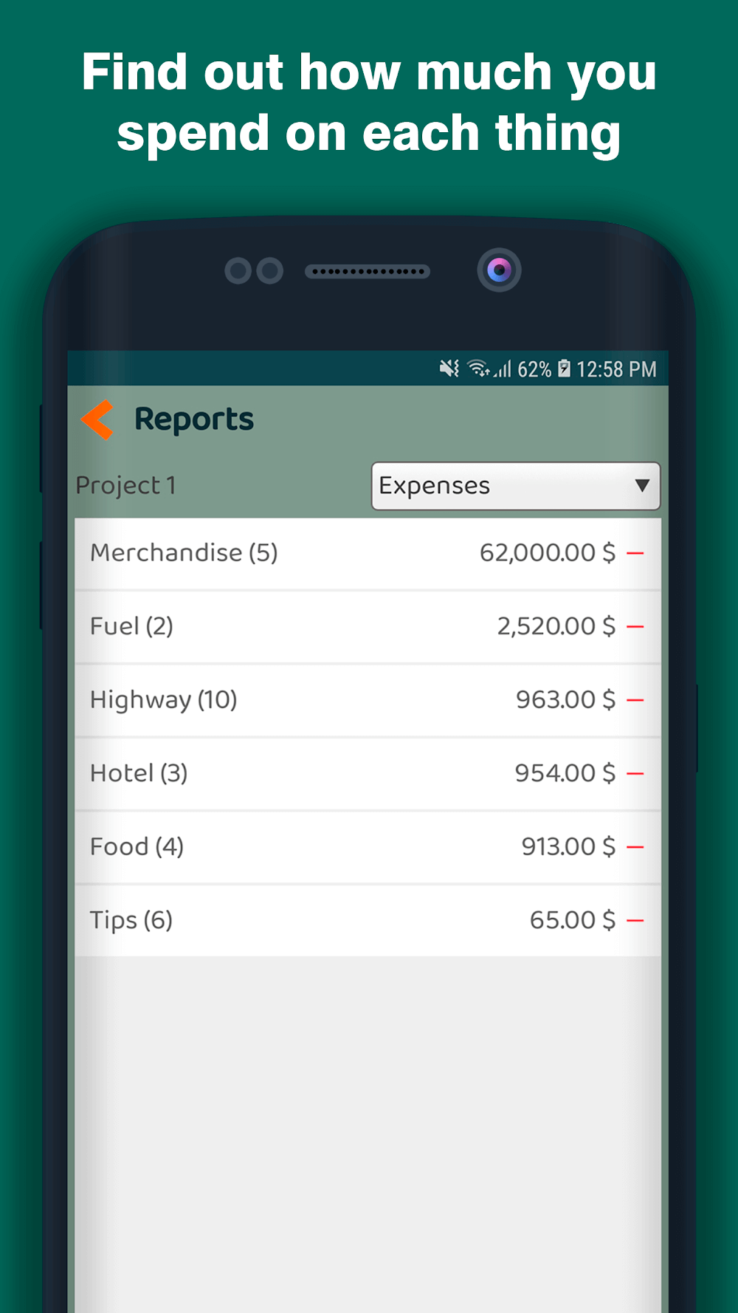738x1313 pixels.
Task: Tap the battery status icon
Action: (x=564, y=368)
